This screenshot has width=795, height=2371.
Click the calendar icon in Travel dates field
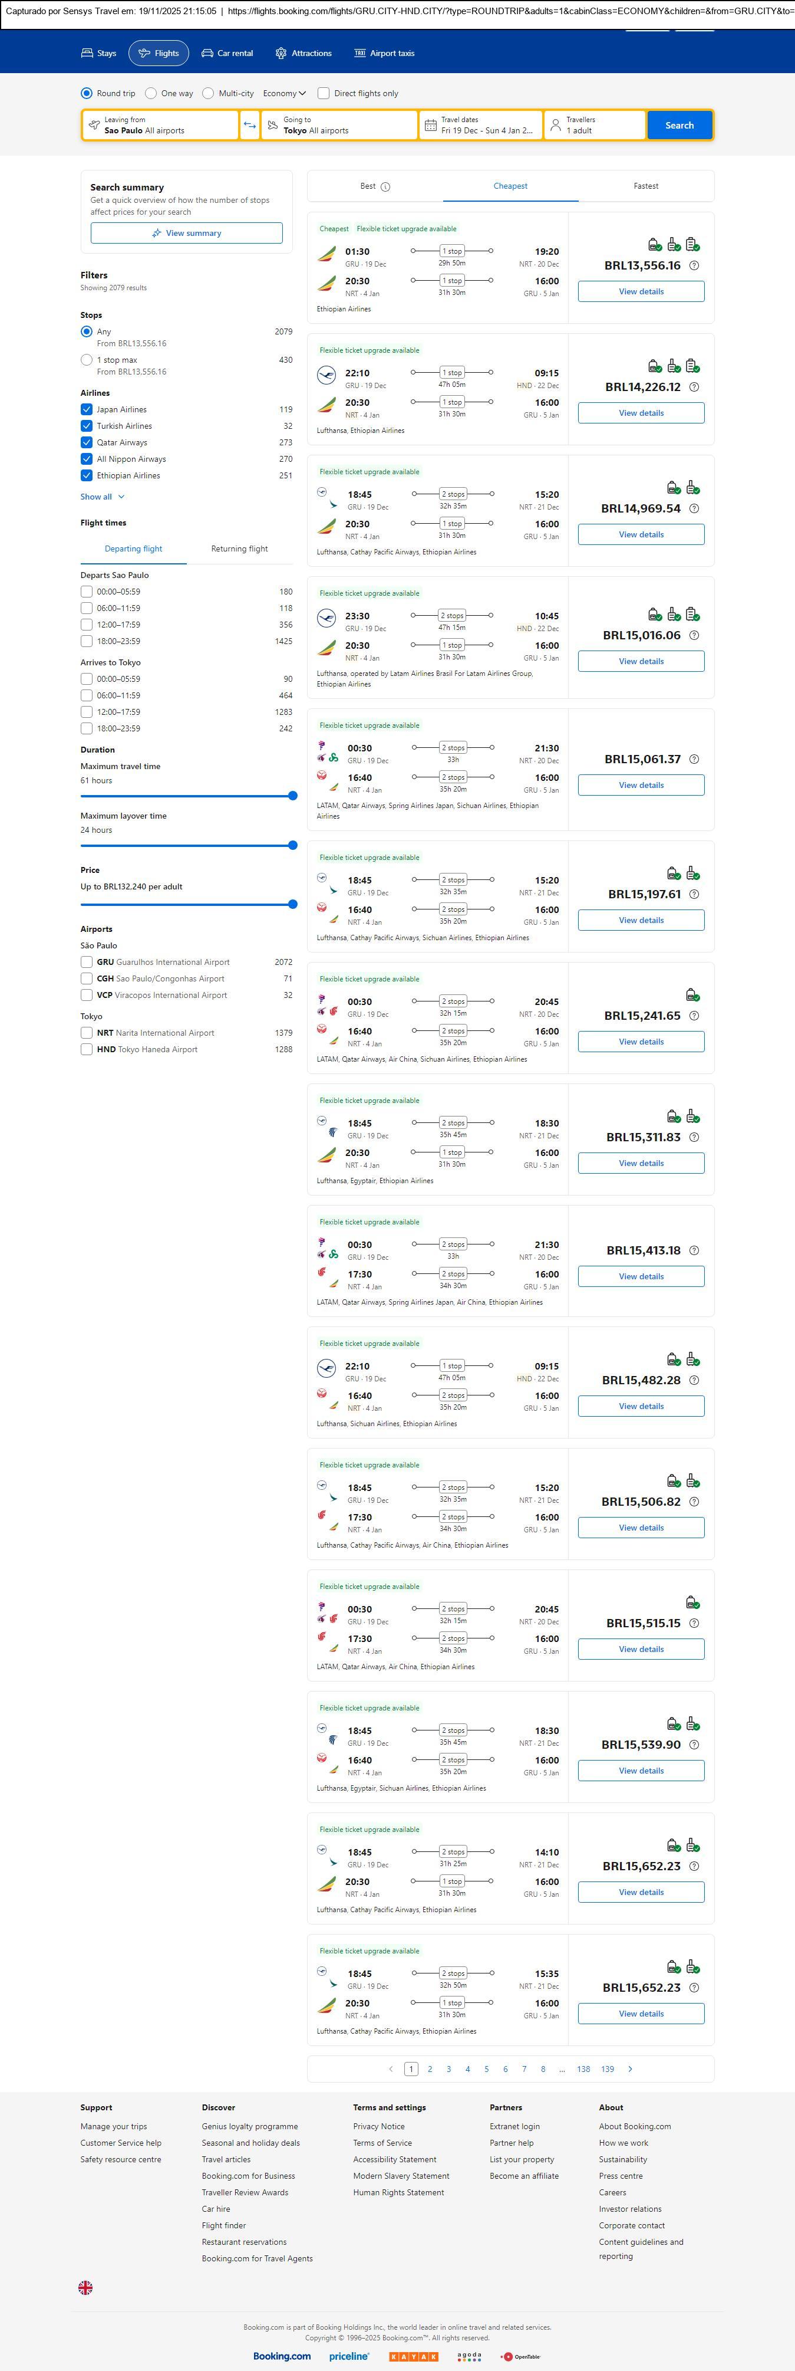pyautogui.click(x=430, y=125)
